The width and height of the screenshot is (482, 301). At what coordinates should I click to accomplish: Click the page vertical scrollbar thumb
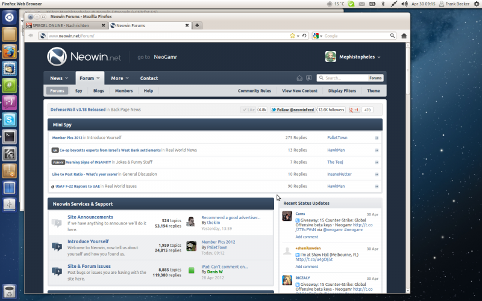[x=408, y=70]
